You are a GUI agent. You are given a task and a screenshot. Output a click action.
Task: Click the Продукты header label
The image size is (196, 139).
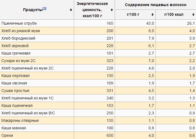[x=33, y=10]
